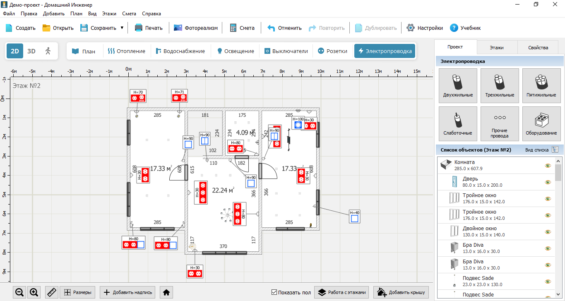Image resolution: width=565 pixels, height=301 pixels.
Task: Click the zoom out magnifier icon
Action: pos(19,292)
